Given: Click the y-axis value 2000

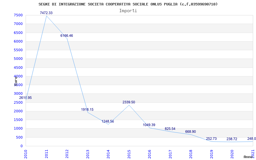Looking at the screenshot, I should [18, 111].
